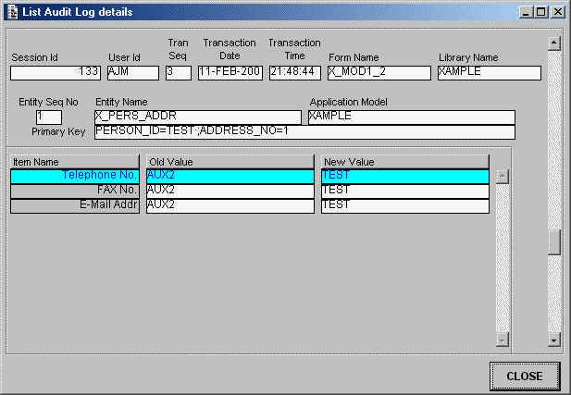Click the Session Id field

(x=56, y=72)
